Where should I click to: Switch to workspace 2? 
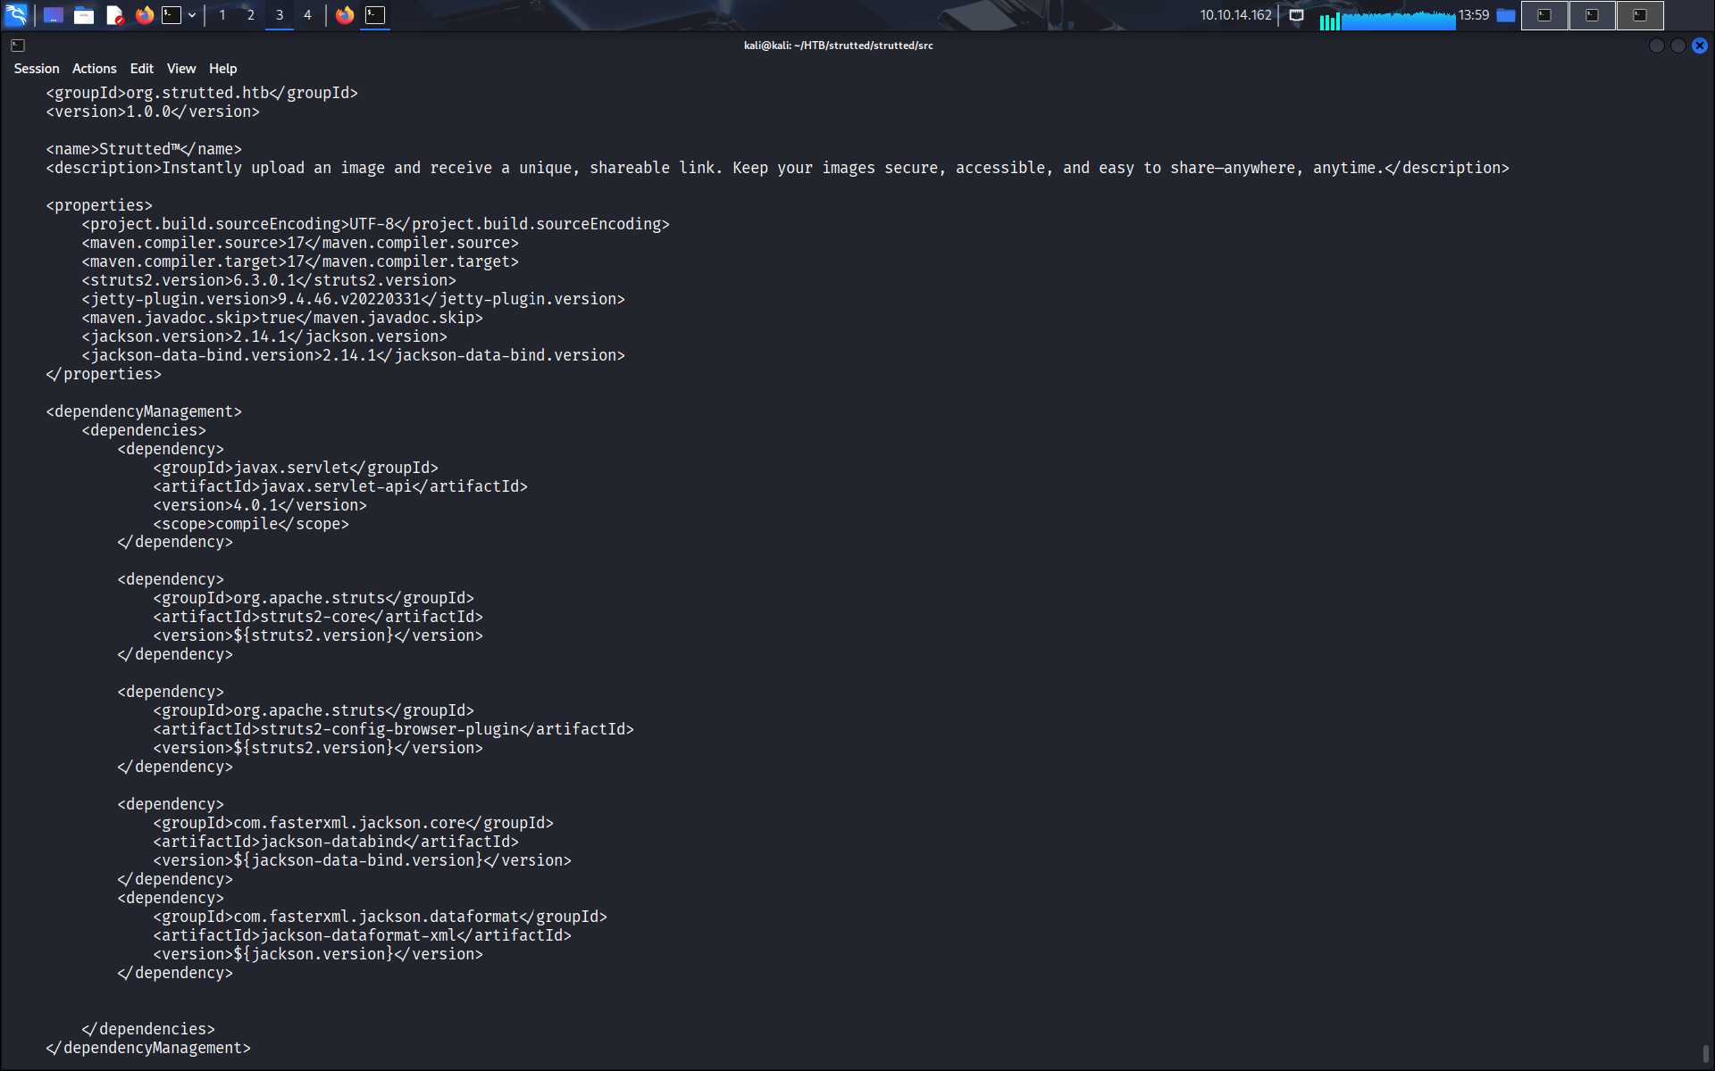point(251,15)
